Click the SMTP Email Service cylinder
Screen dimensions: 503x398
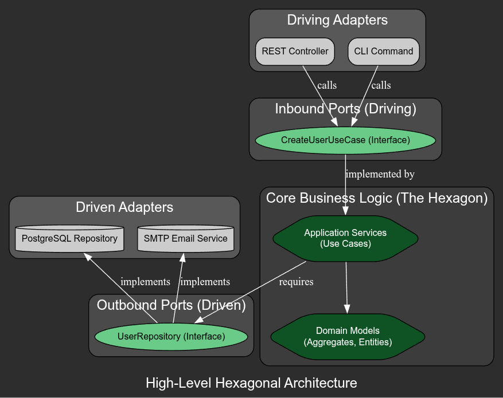186,239
